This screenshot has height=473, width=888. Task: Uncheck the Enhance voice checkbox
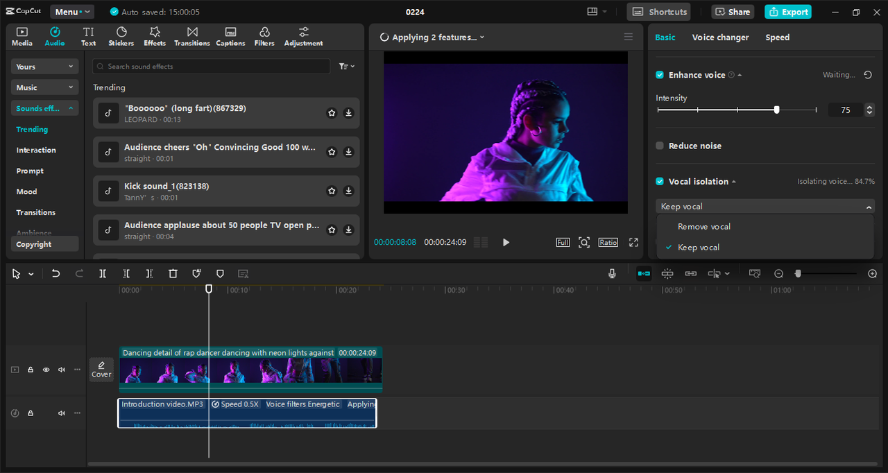pyautogui.click(x=660, y=75)
